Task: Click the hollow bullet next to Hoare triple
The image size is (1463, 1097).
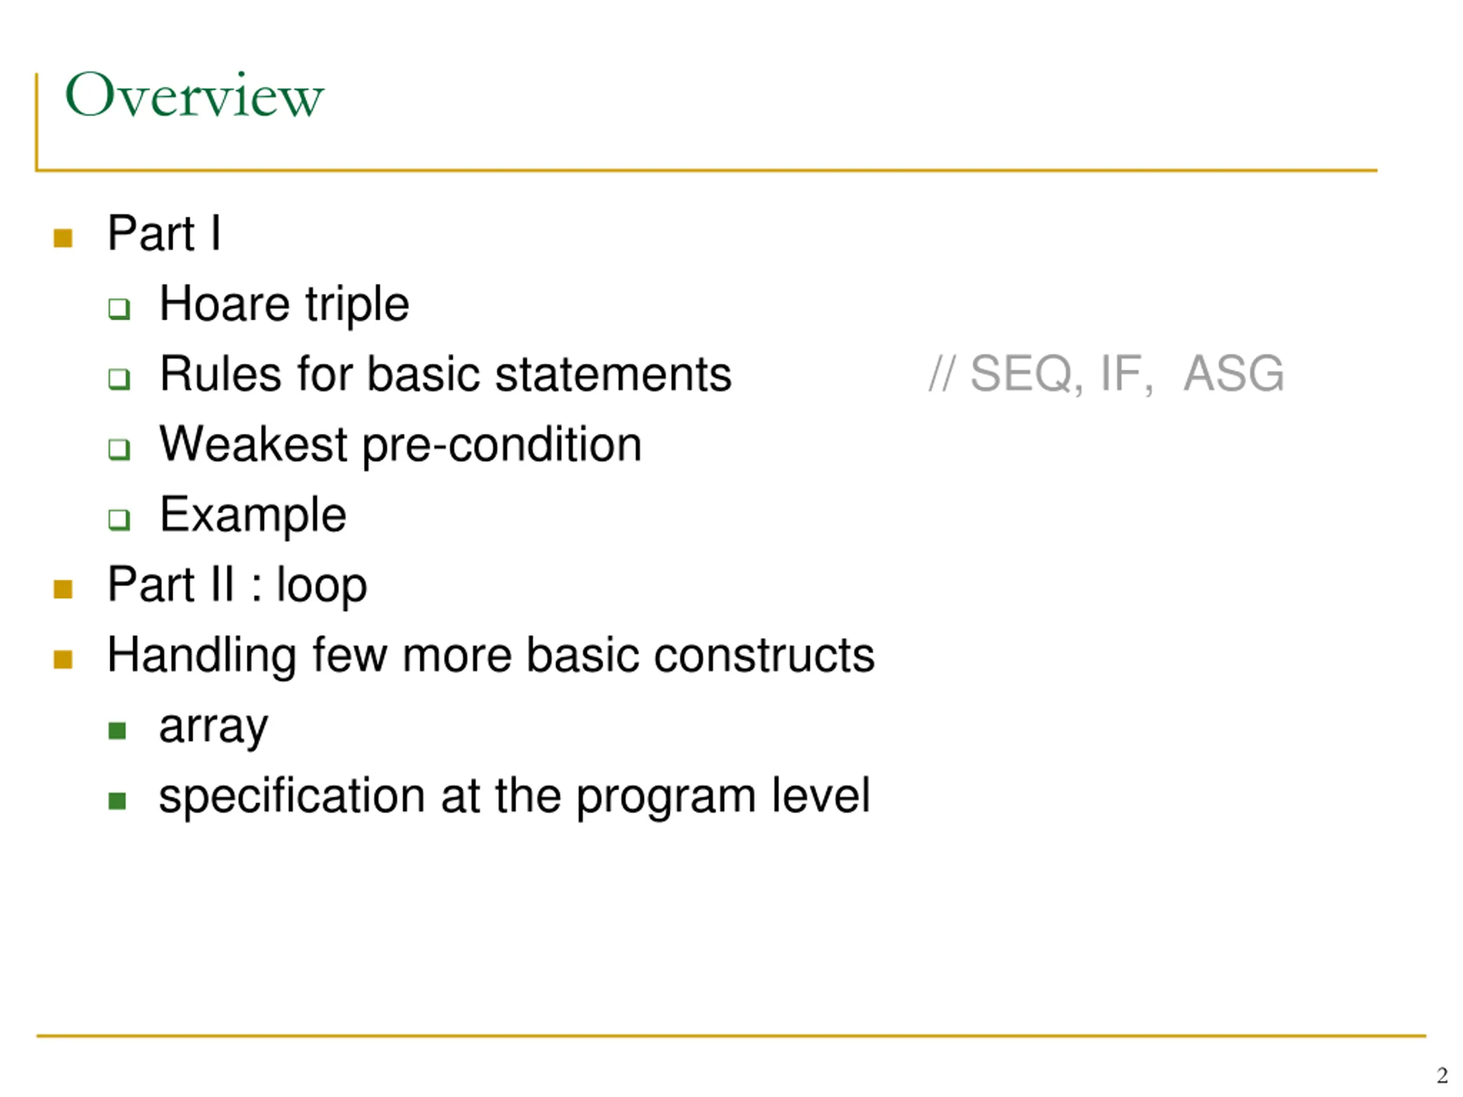Action: coord(119,309)
